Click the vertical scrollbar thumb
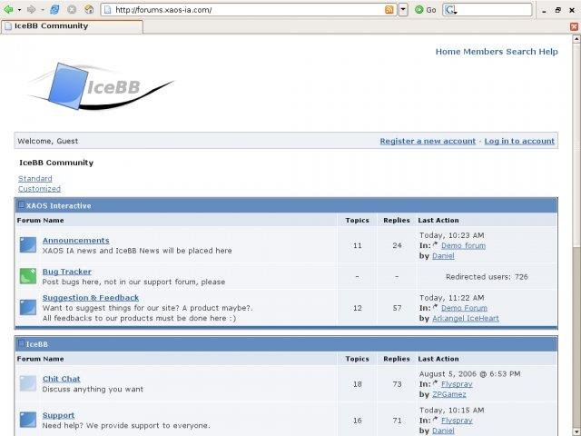This screenshot has height=436, width=581. pyautogui.click(x=576, y=144)
